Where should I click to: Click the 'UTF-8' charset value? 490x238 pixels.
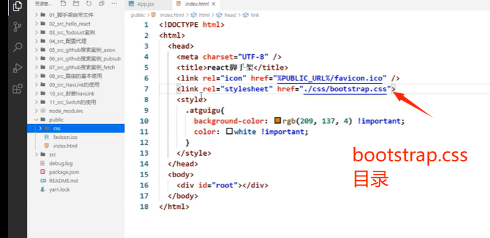[x=253, y=57]
